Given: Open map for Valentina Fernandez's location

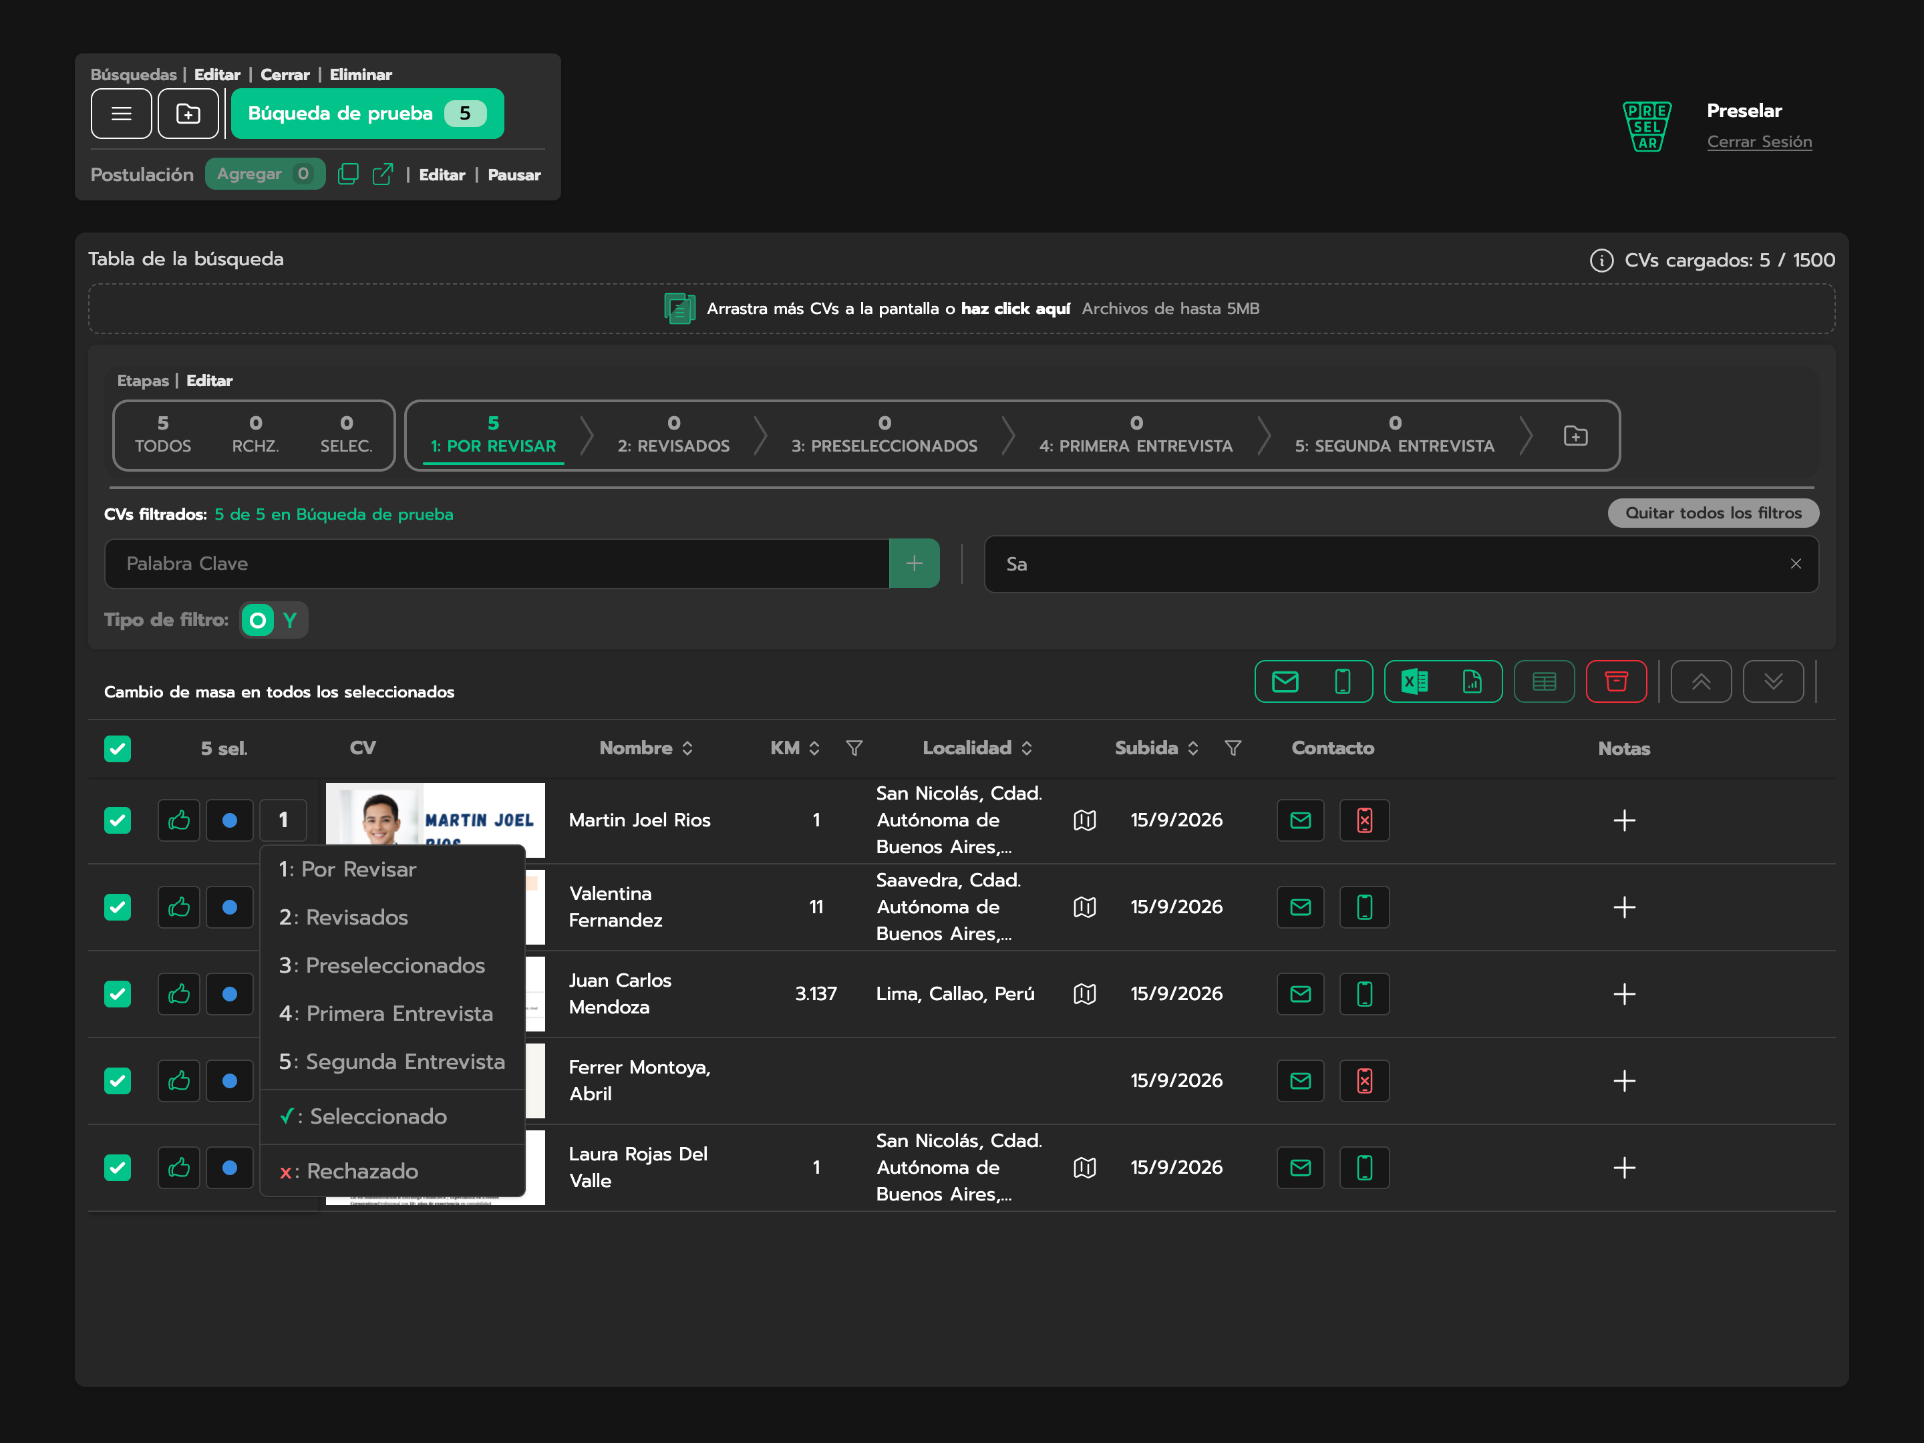Looking at the screenshot, I should click(x=1085, y=907).
